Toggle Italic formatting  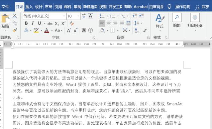click(x=33, y=23)
